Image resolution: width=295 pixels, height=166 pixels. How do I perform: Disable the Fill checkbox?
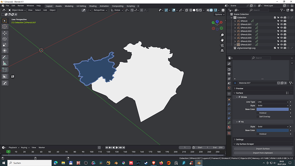coord(239,122)
